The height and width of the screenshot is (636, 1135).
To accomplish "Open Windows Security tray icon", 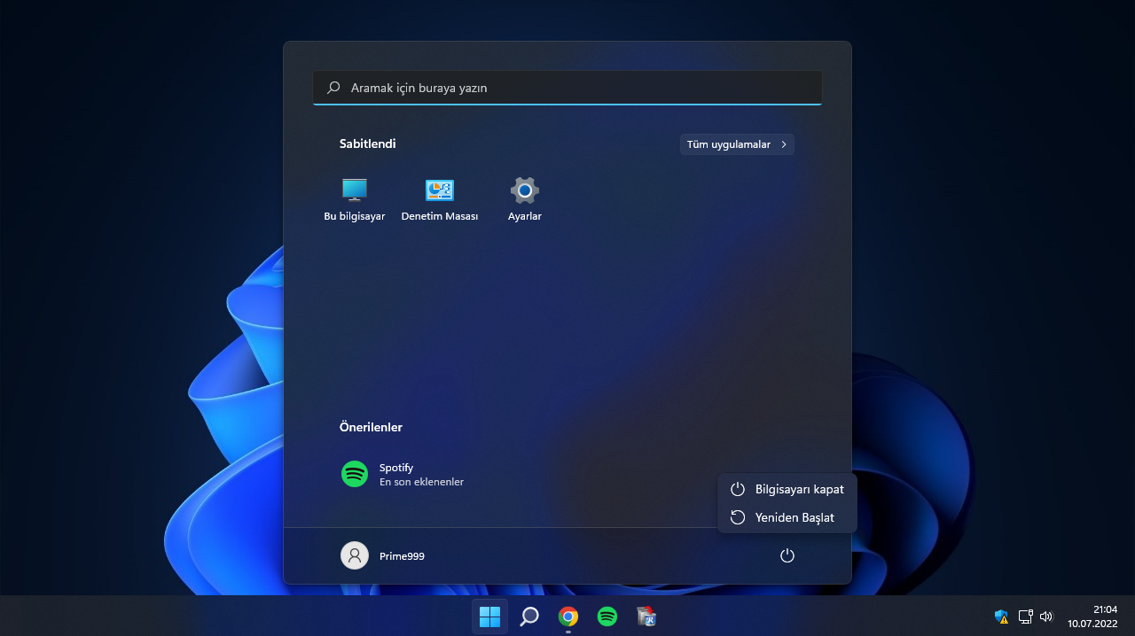I will [x=1002, y=617].
